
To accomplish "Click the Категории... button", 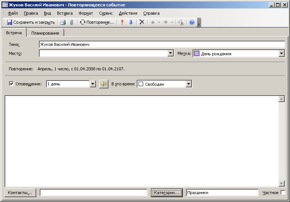I will tap(167, 193).
